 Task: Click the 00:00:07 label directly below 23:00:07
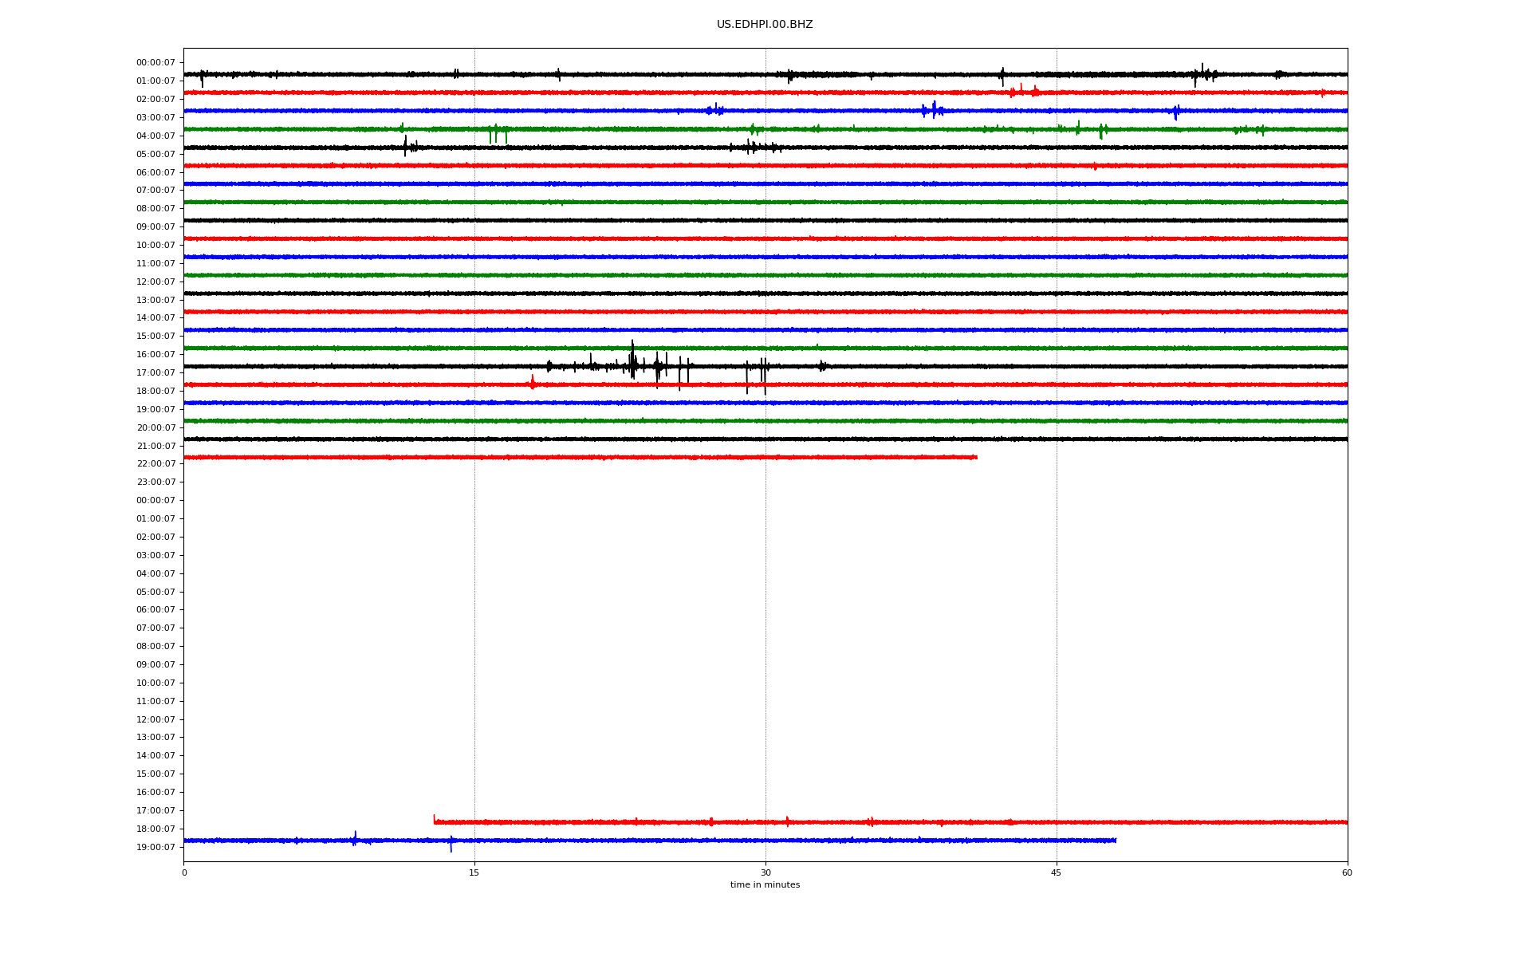pyautogui.click(x=155, y=501)
